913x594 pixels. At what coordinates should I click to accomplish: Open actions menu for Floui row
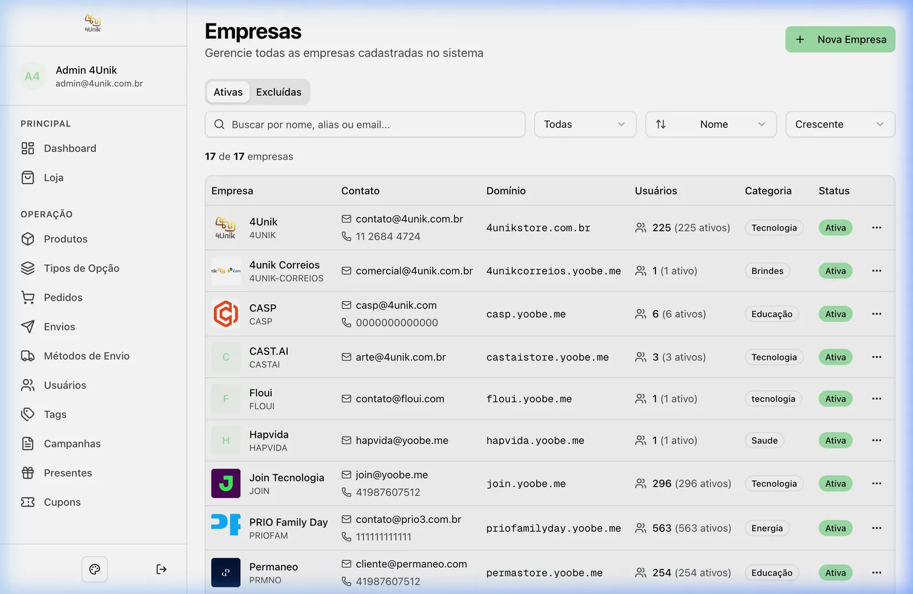pos(877,399)
